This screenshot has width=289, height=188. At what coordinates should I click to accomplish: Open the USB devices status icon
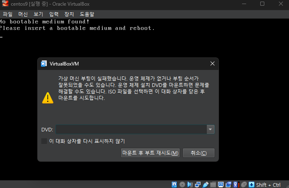point(206,184)
